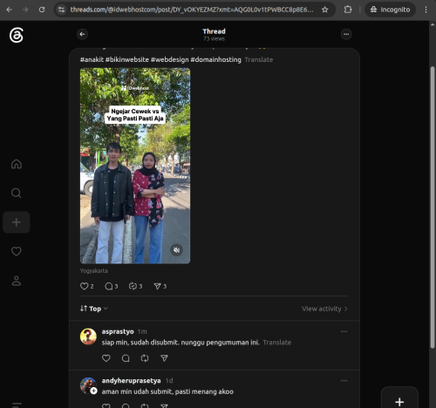This screenshot has width=436, height=408.
Task: Open andyheruprasetya username link
Action: coord(131,381)
